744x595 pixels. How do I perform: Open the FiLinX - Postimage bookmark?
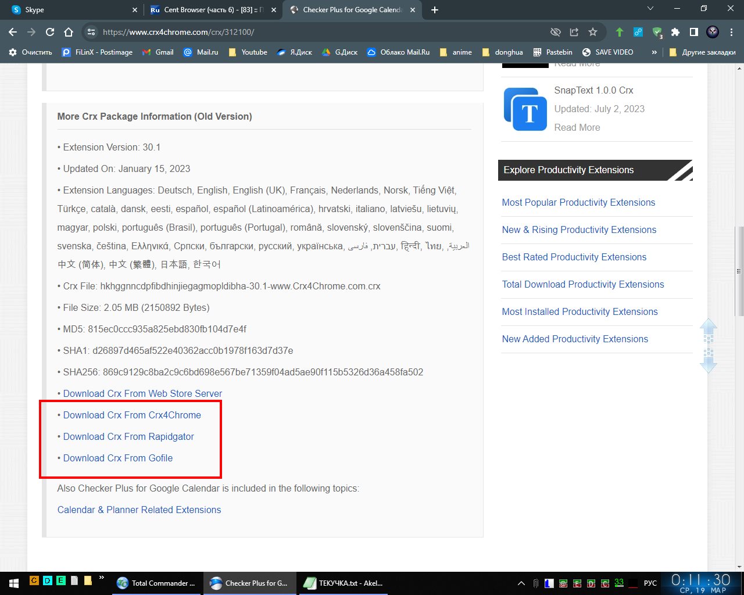point(97,52)
